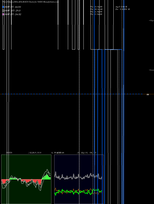
Task: Click the Prv C: 84.00 value
Action: click(96, 14)
